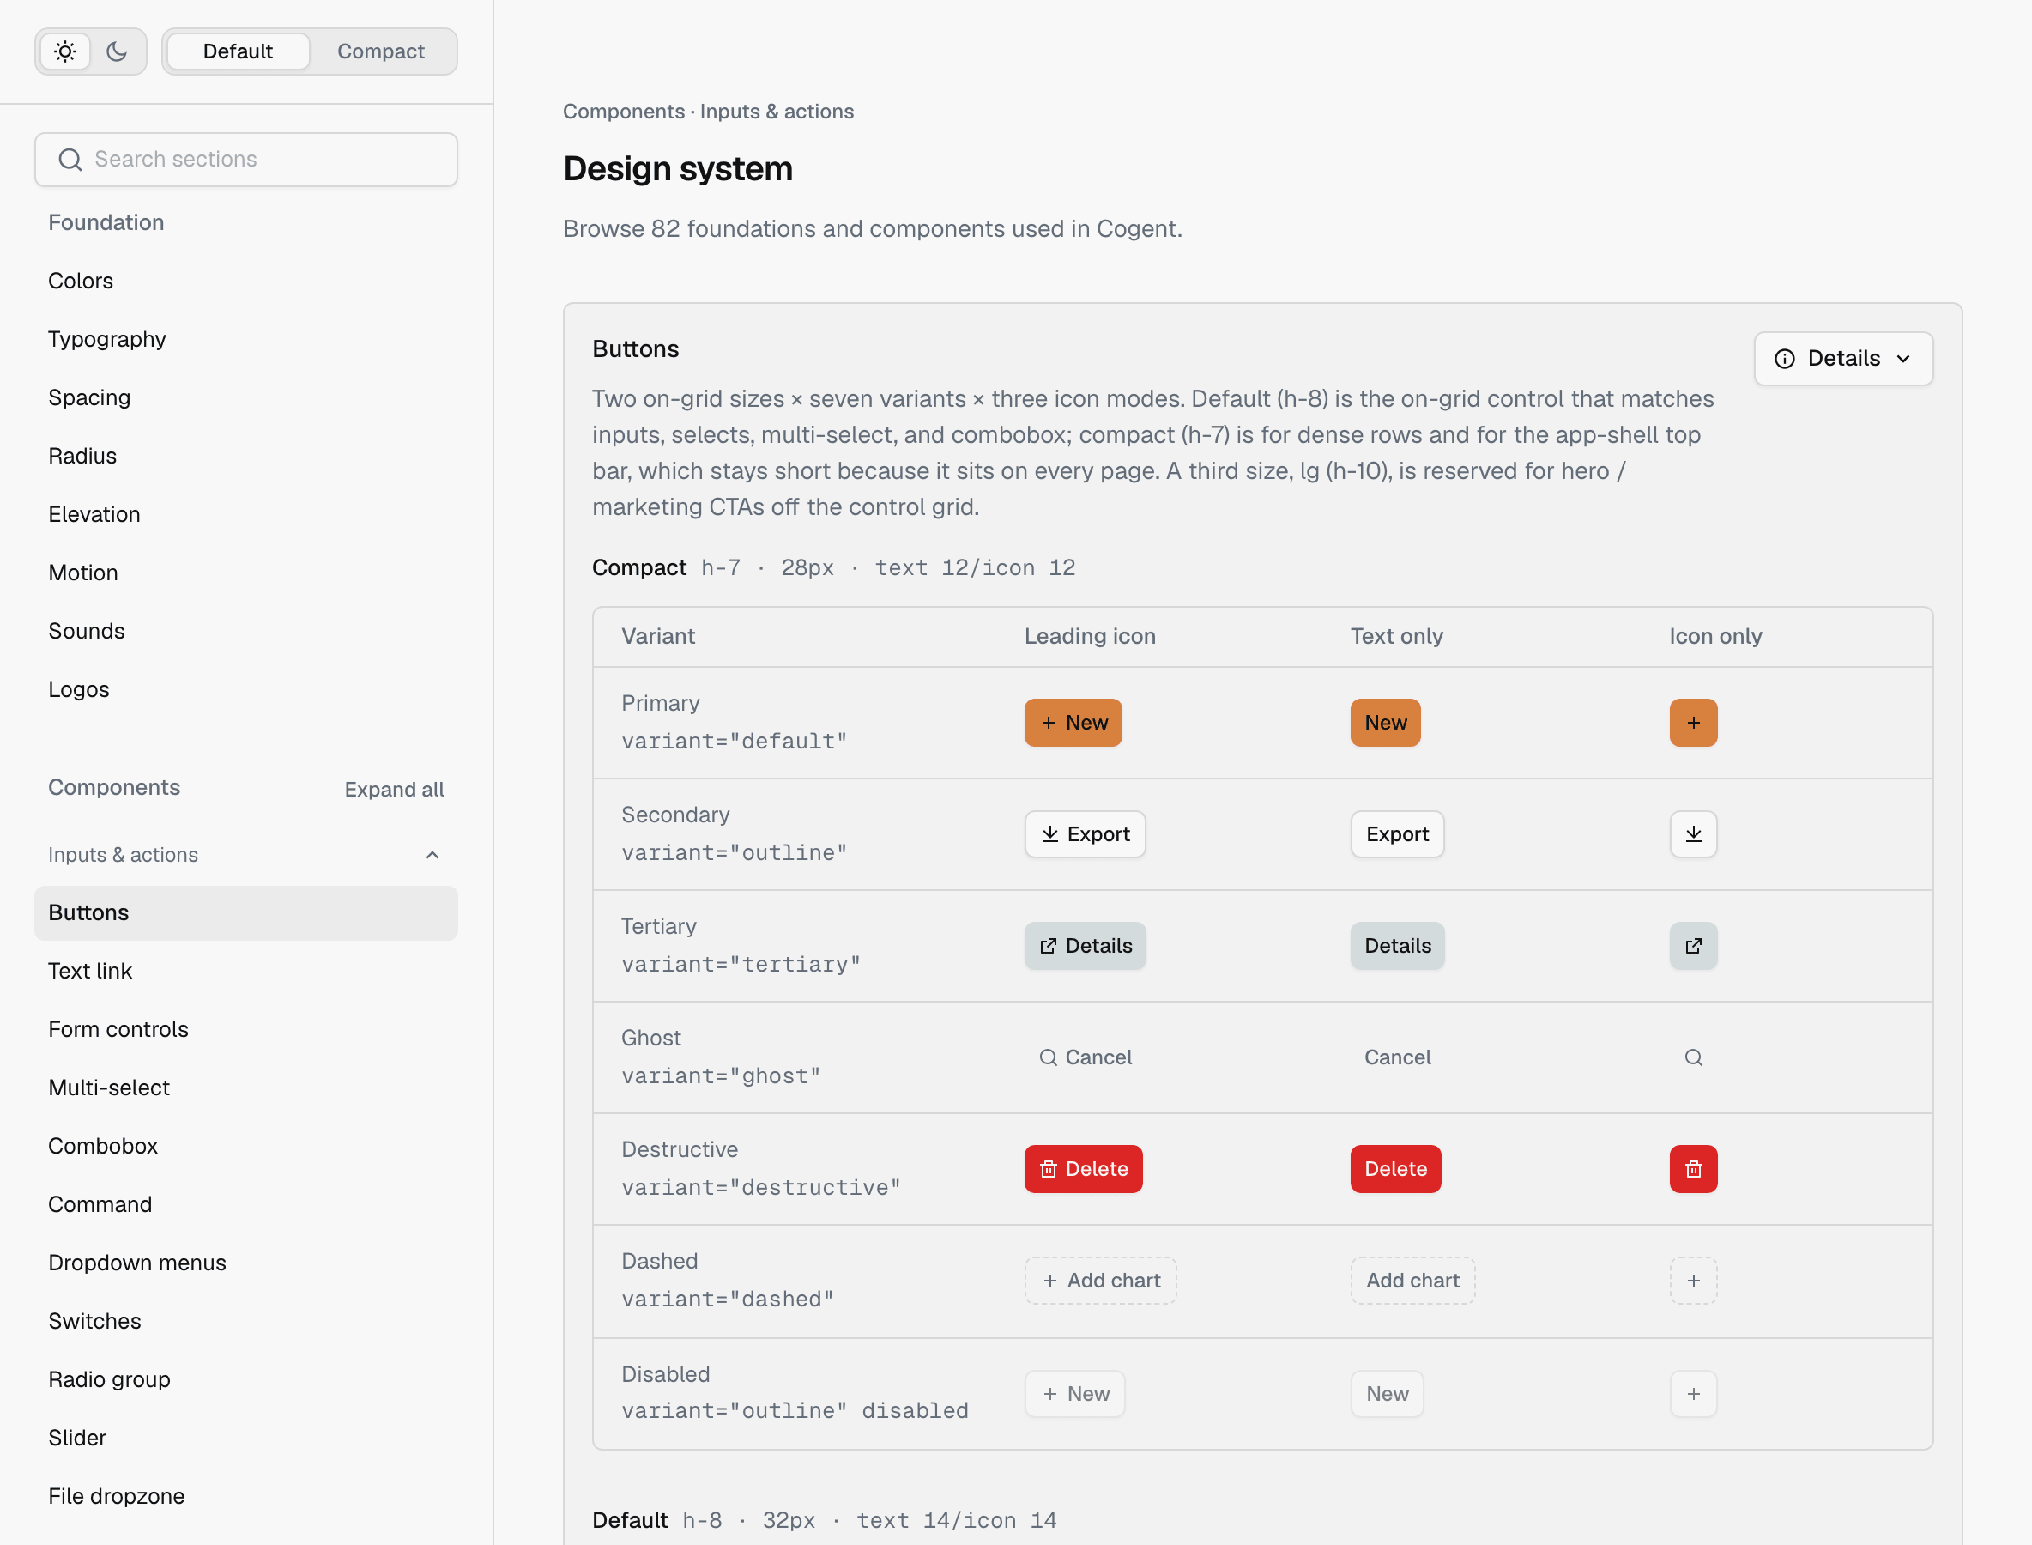Click the Primary New button with plus icon

click(1073, 723)
